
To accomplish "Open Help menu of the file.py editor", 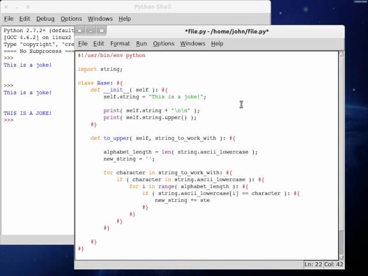I will point(217,43).
